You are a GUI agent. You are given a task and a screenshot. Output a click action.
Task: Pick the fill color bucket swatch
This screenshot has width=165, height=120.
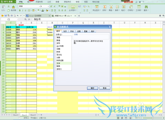tap(38, 10)
